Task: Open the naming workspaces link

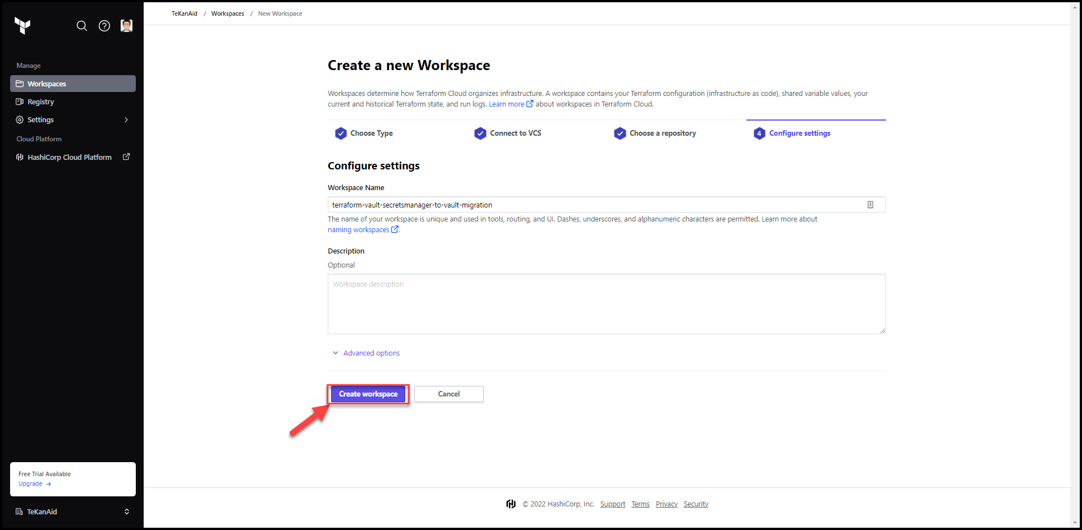Action: tap(359, 229)
